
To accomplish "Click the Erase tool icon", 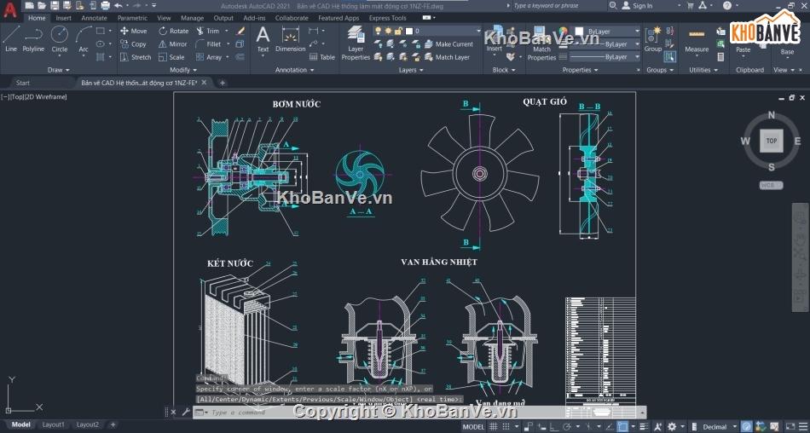I will click(x=240, y=31).
